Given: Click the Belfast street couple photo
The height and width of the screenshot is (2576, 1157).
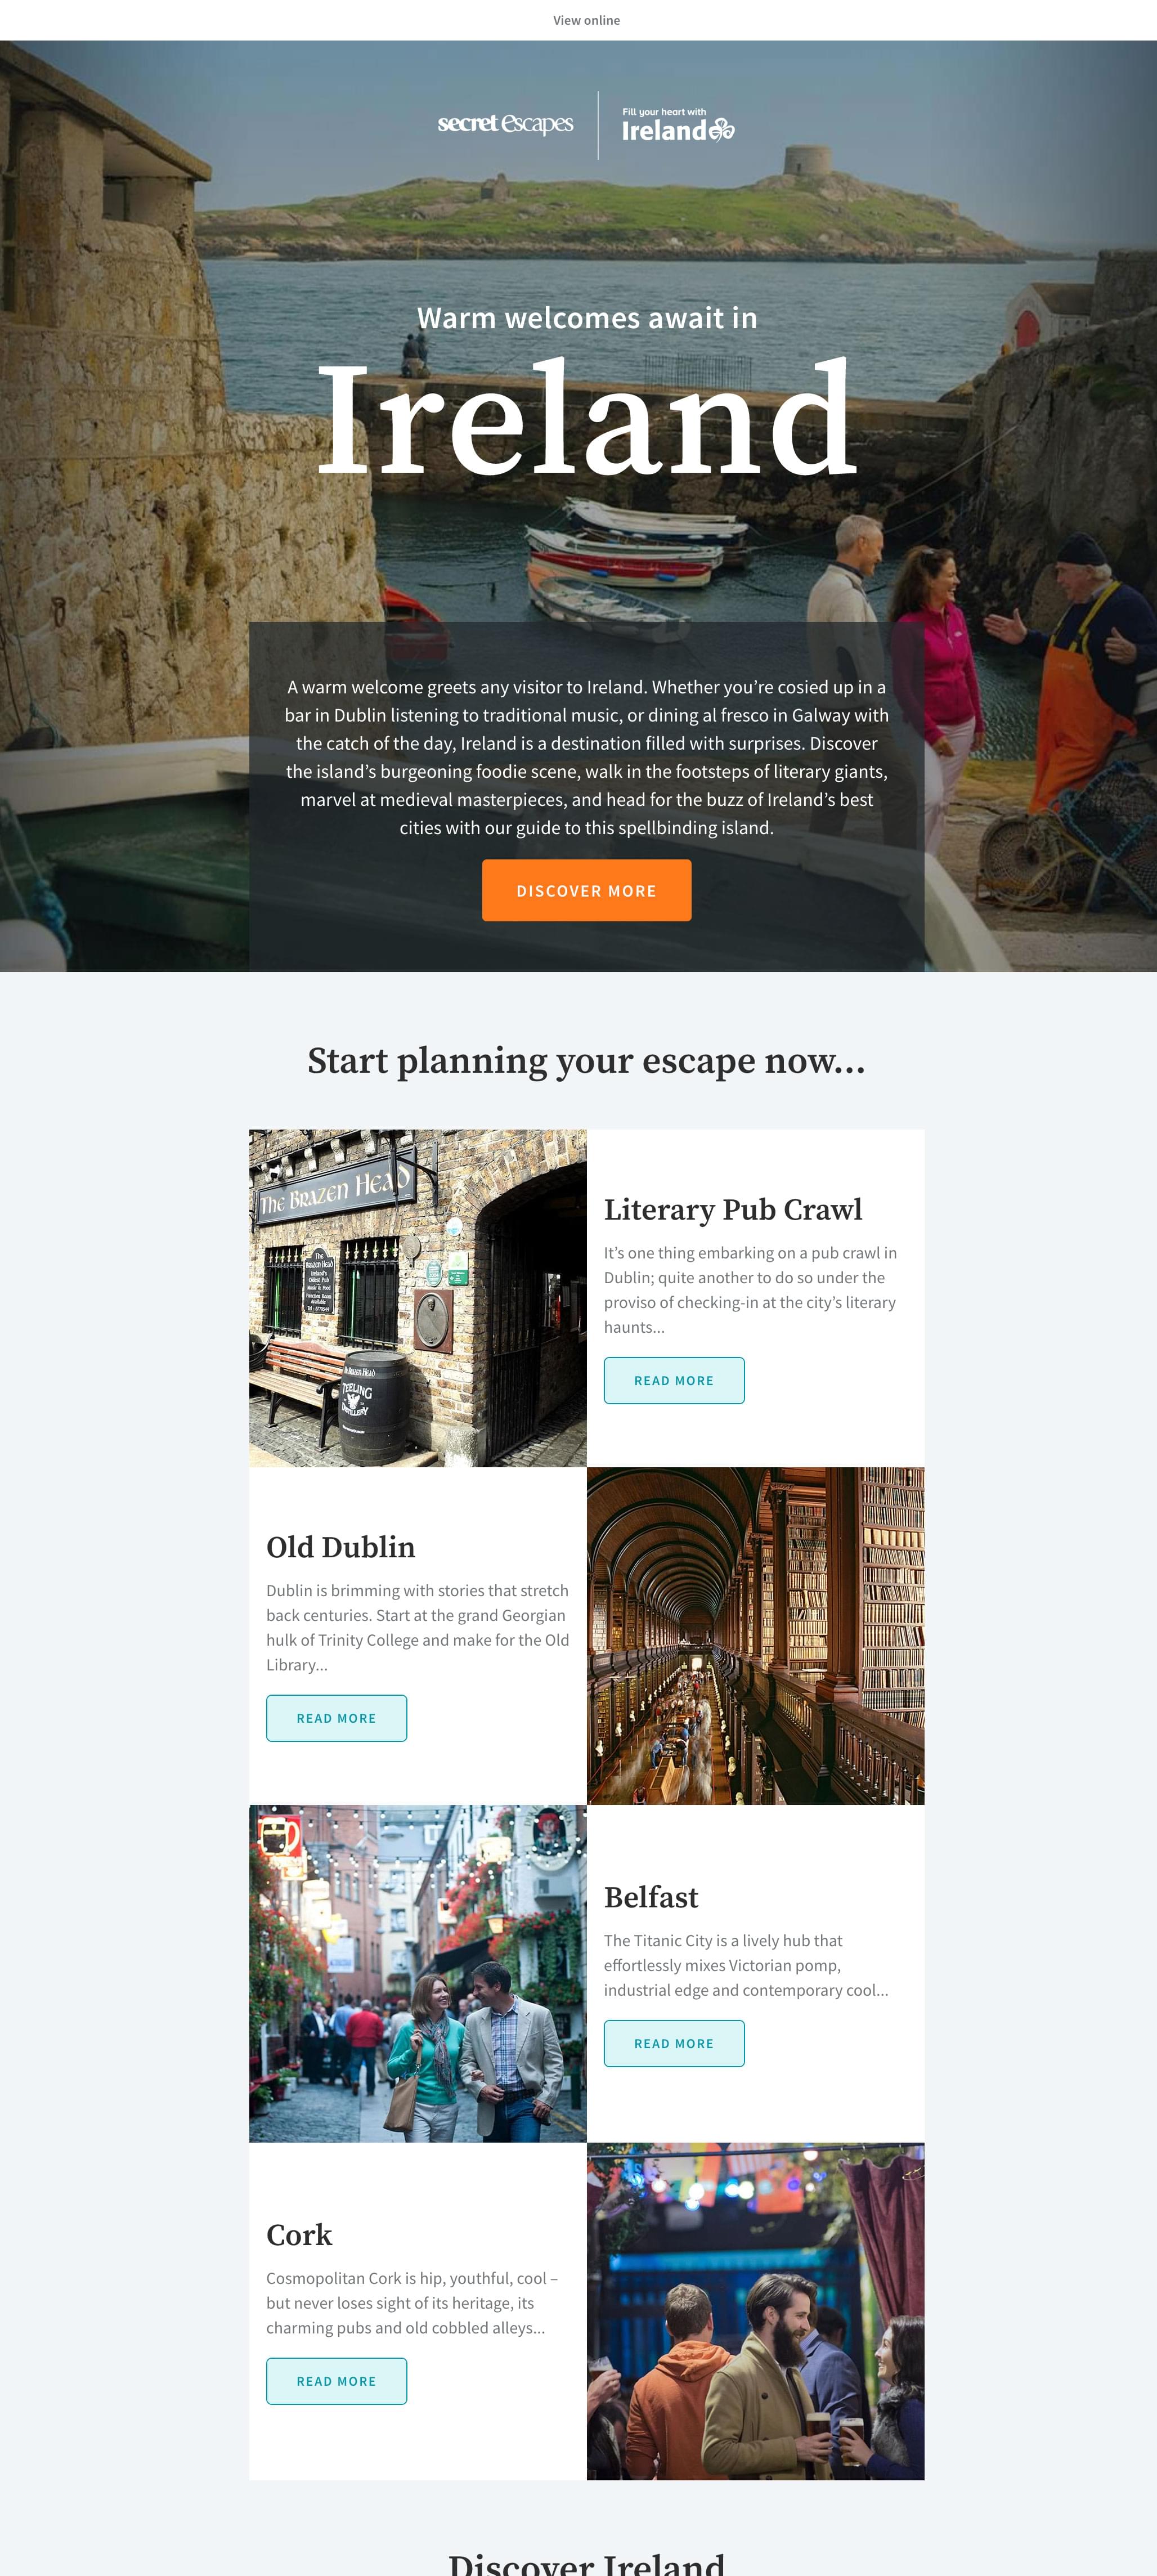Looking at the screenshot, I should pos(418,1973).
